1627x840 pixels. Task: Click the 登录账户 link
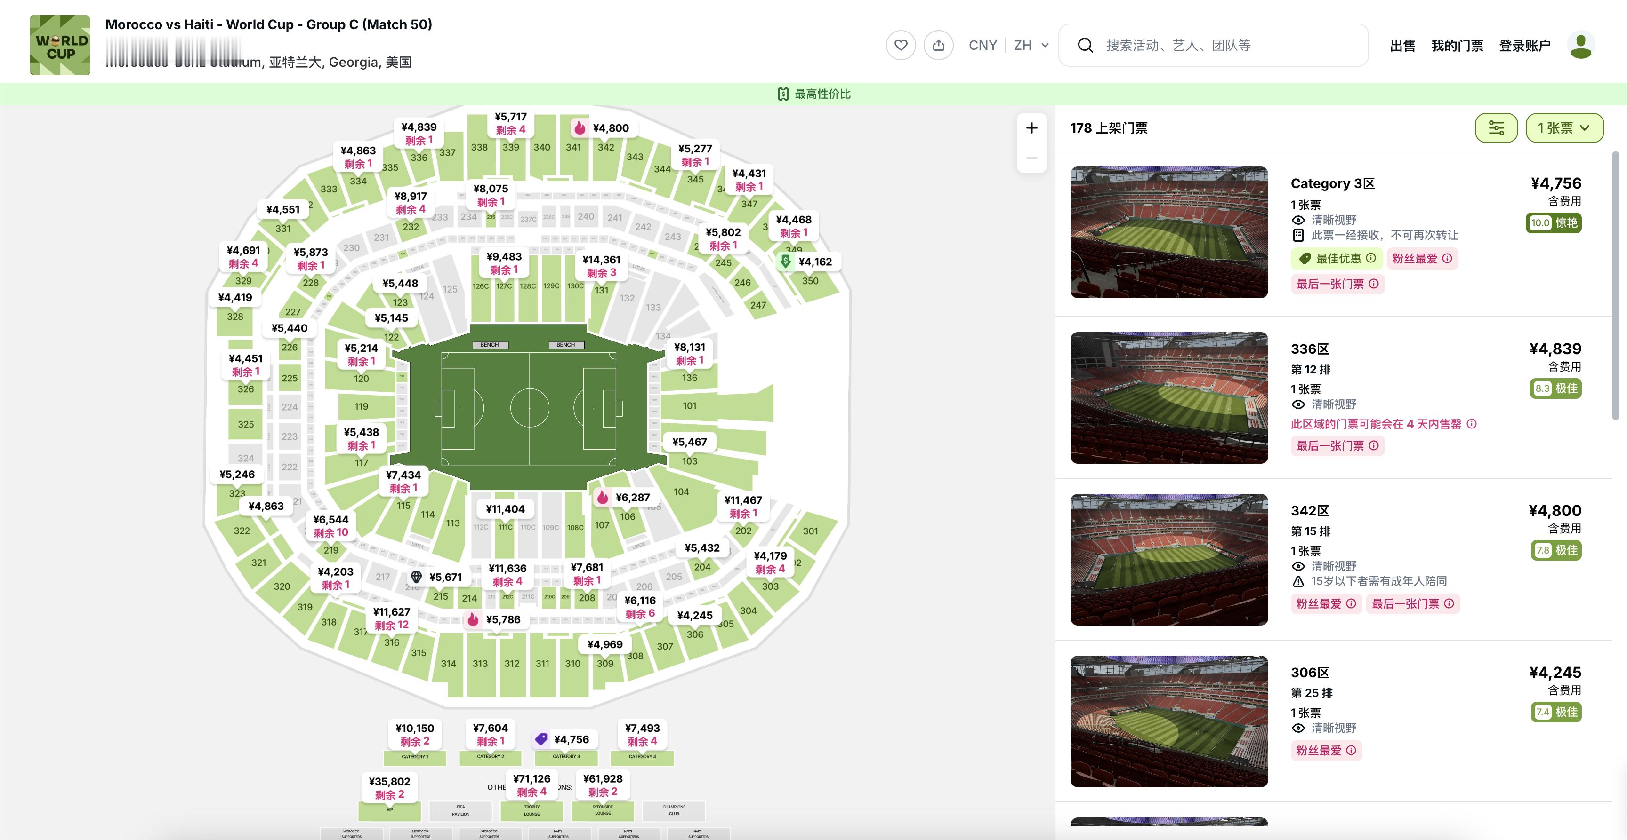[x=1525, y=46]
